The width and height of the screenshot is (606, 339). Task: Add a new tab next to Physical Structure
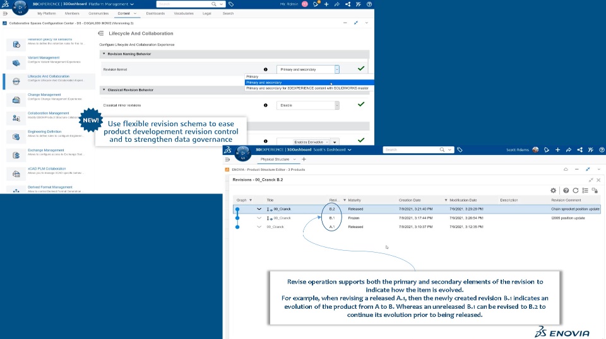pos(304,159)
